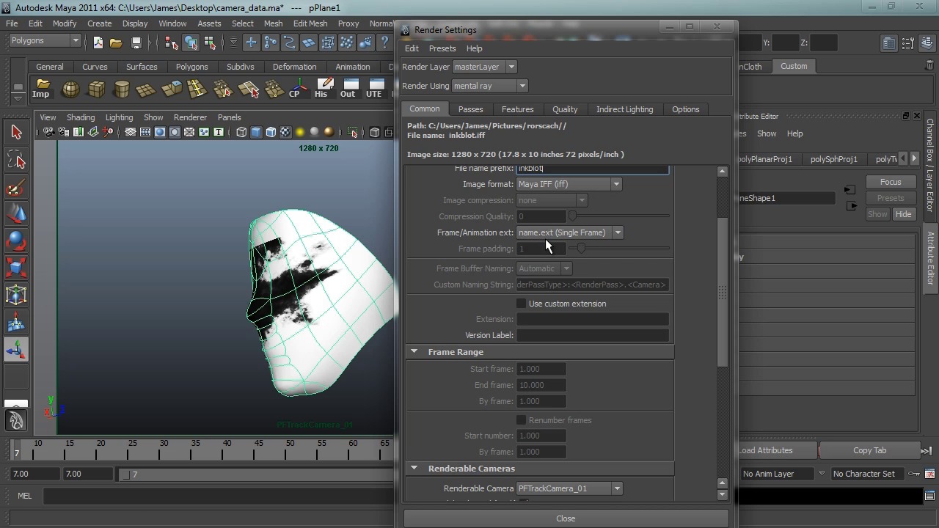Open Render Layer masterLayer dropdown
Image resolution: width=939 pixels, height=528 pixels.
click(x=484, y=67)
